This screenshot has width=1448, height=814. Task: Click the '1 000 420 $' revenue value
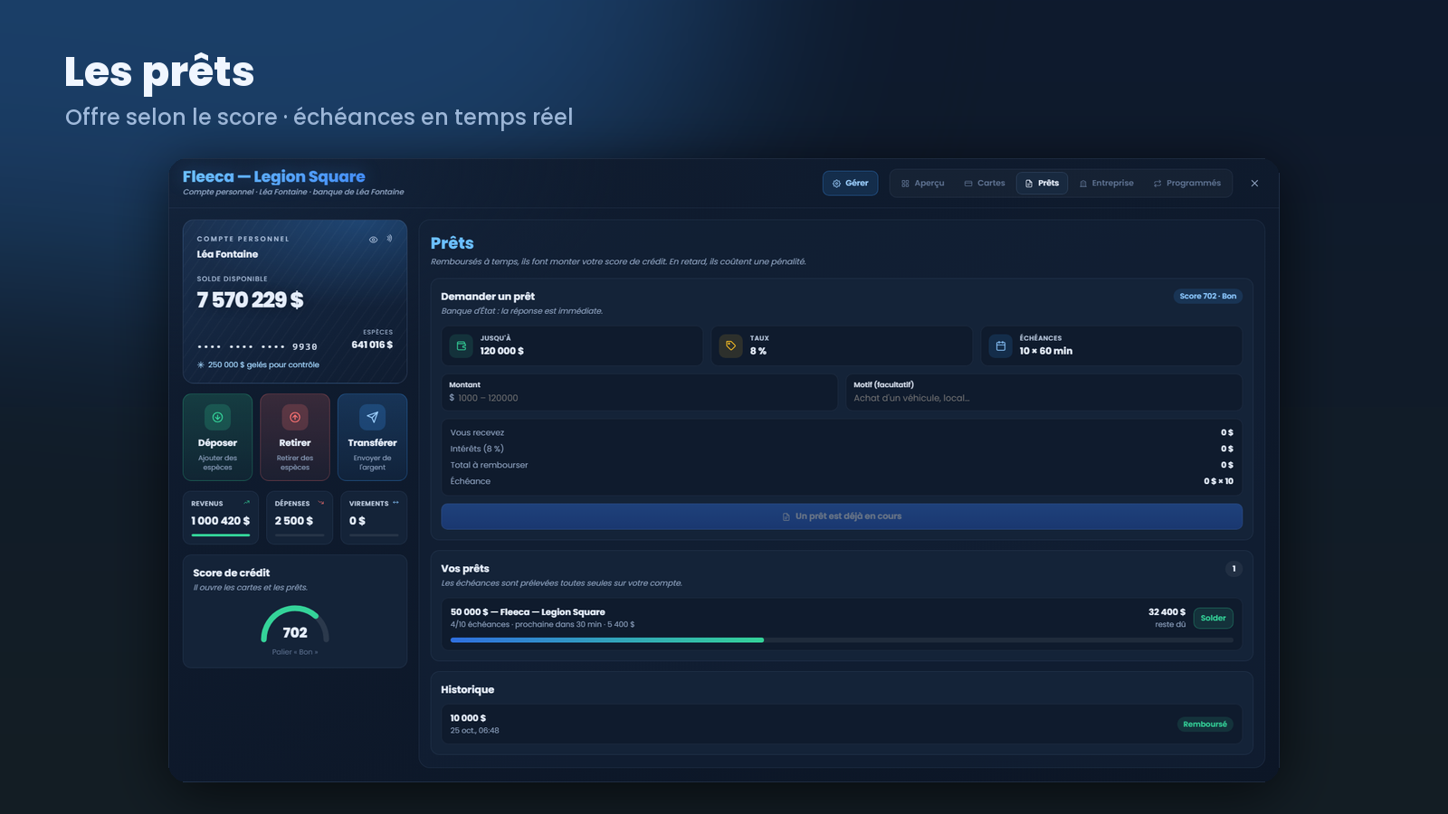220,521
